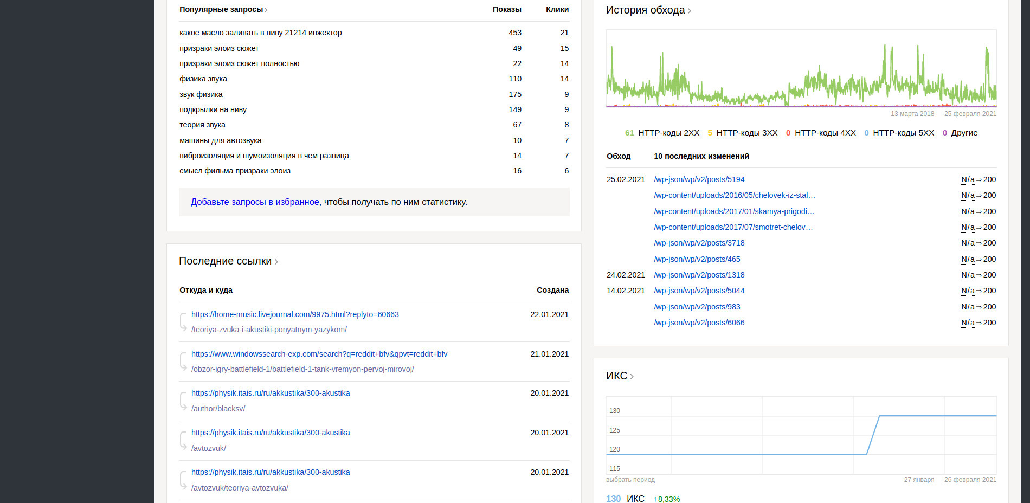This screenshot has width=1030, height=503.
Task: Toggle HTTP-коды 4XX legend item
Action: [x=821, y=133]
